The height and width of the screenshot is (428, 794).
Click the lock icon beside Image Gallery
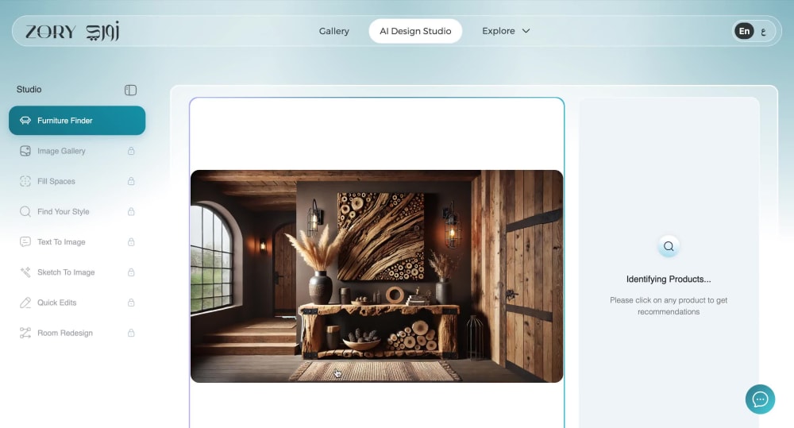click(131, 151)
